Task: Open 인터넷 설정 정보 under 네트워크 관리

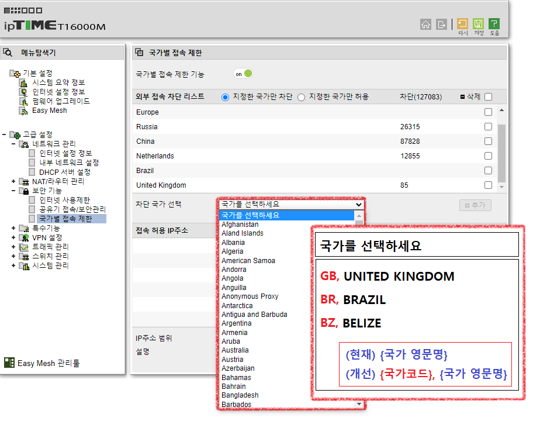Action: [x=65, y=153]
